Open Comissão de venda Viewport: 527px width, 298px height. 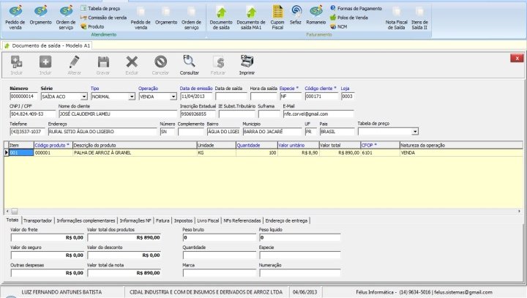tap(103, 18)
